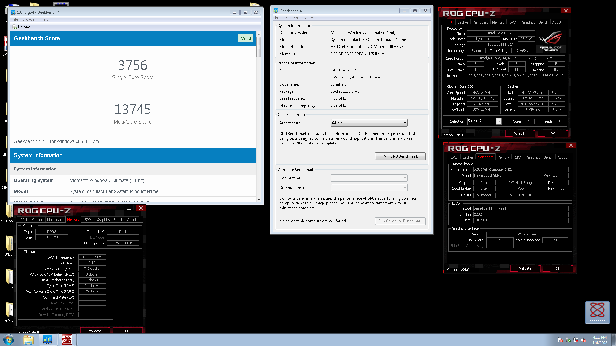
Task: Click the DRAM Frequency value 1053.3 MHz
Action: [x=92, y=257]
